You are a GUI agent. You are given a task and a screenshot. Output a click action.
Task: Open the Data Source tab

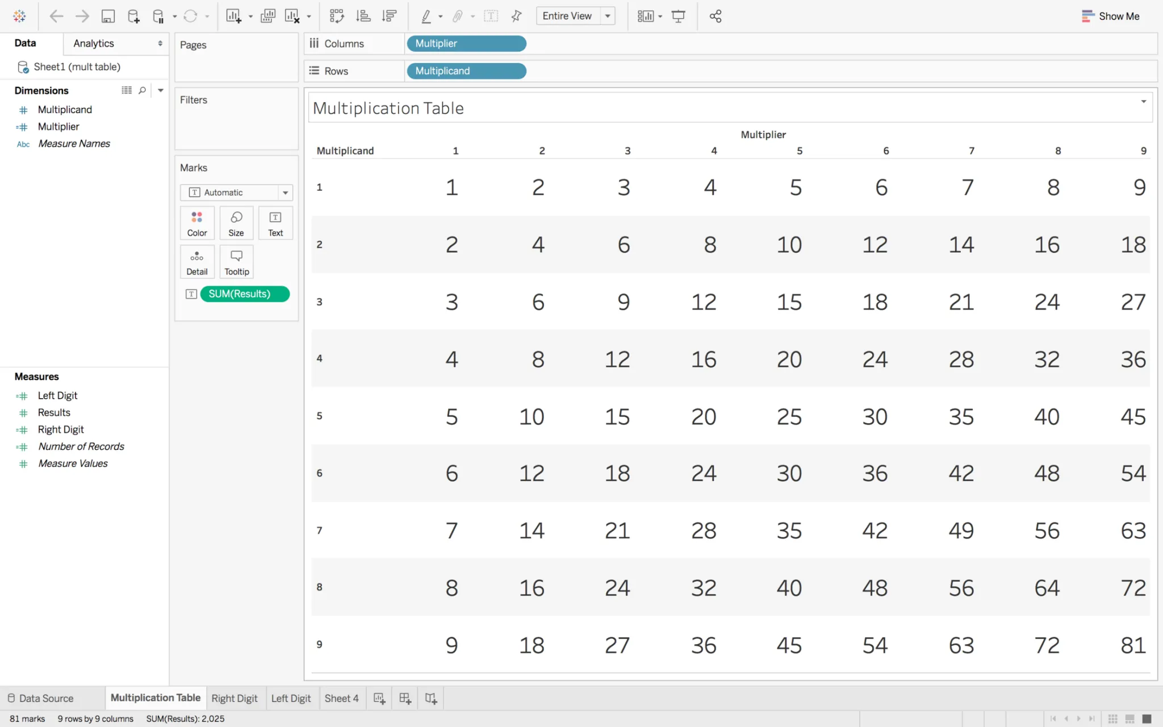click(40, 698)
